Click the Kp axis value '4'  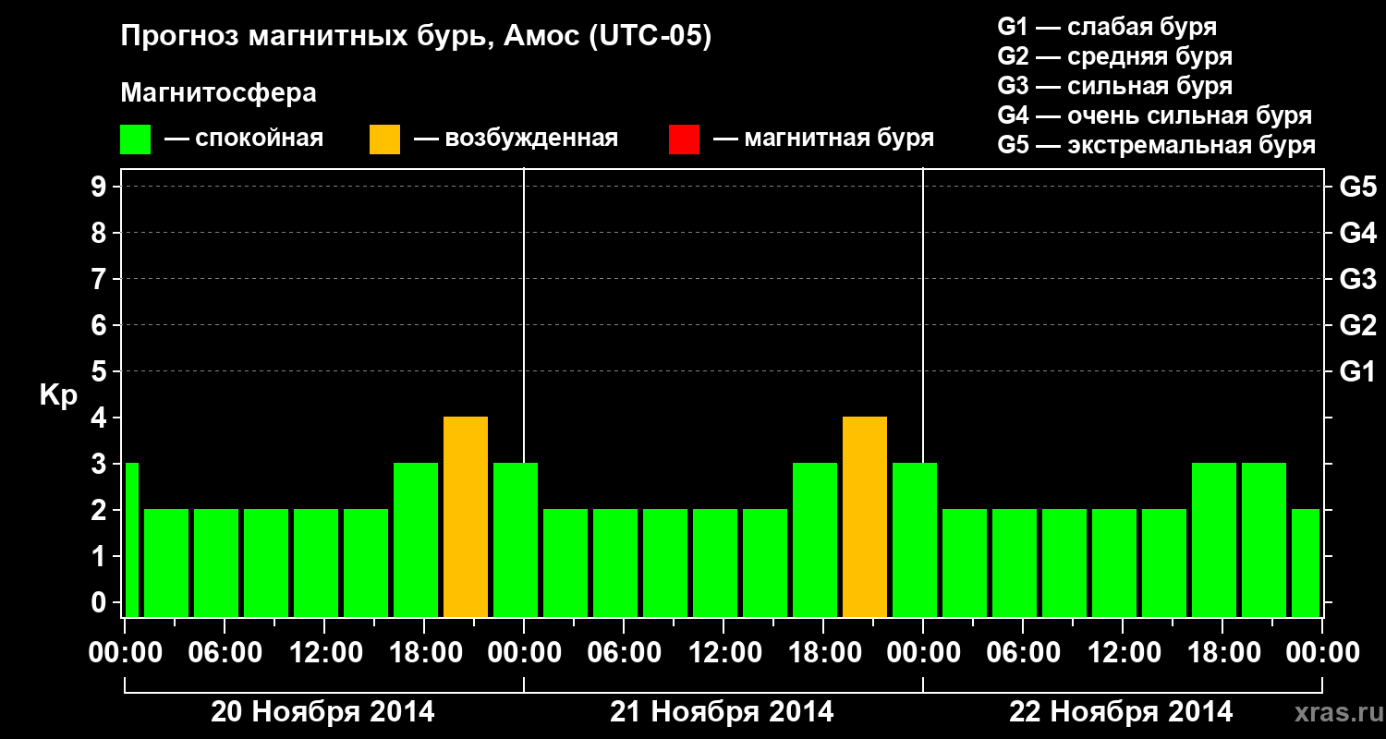tap(101, 418)
